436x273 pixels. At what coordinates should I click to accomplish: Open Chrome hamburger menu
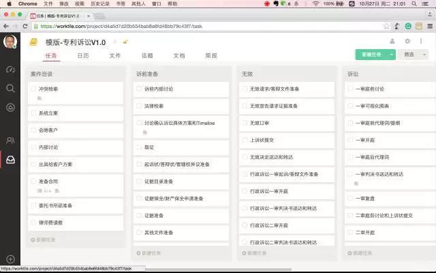(x=430, y=26)
